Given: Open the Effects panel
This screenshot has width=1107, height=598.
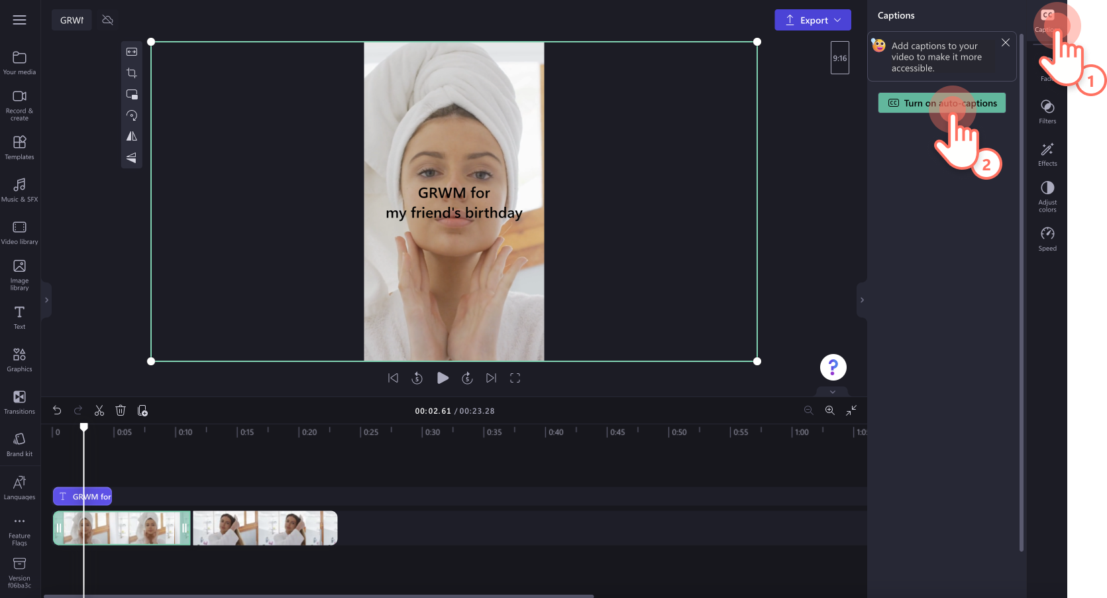Looking at the screenshot, I should 1047,154.
